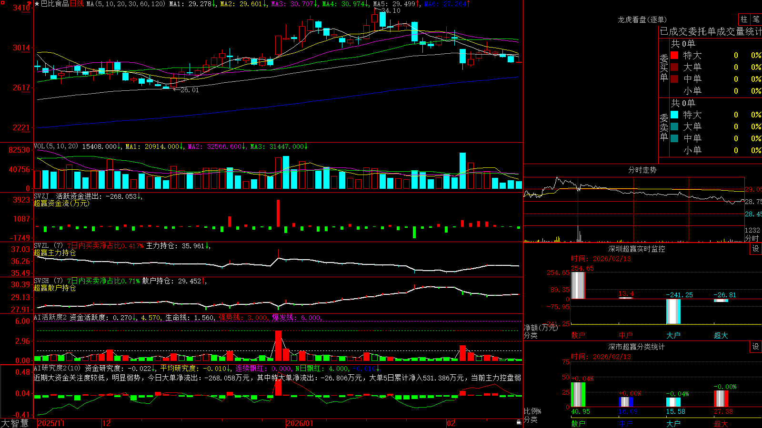Screen dimensions: 762x428
Task: Click the cyan 特大 sell-order swatch
Action: 674,115
